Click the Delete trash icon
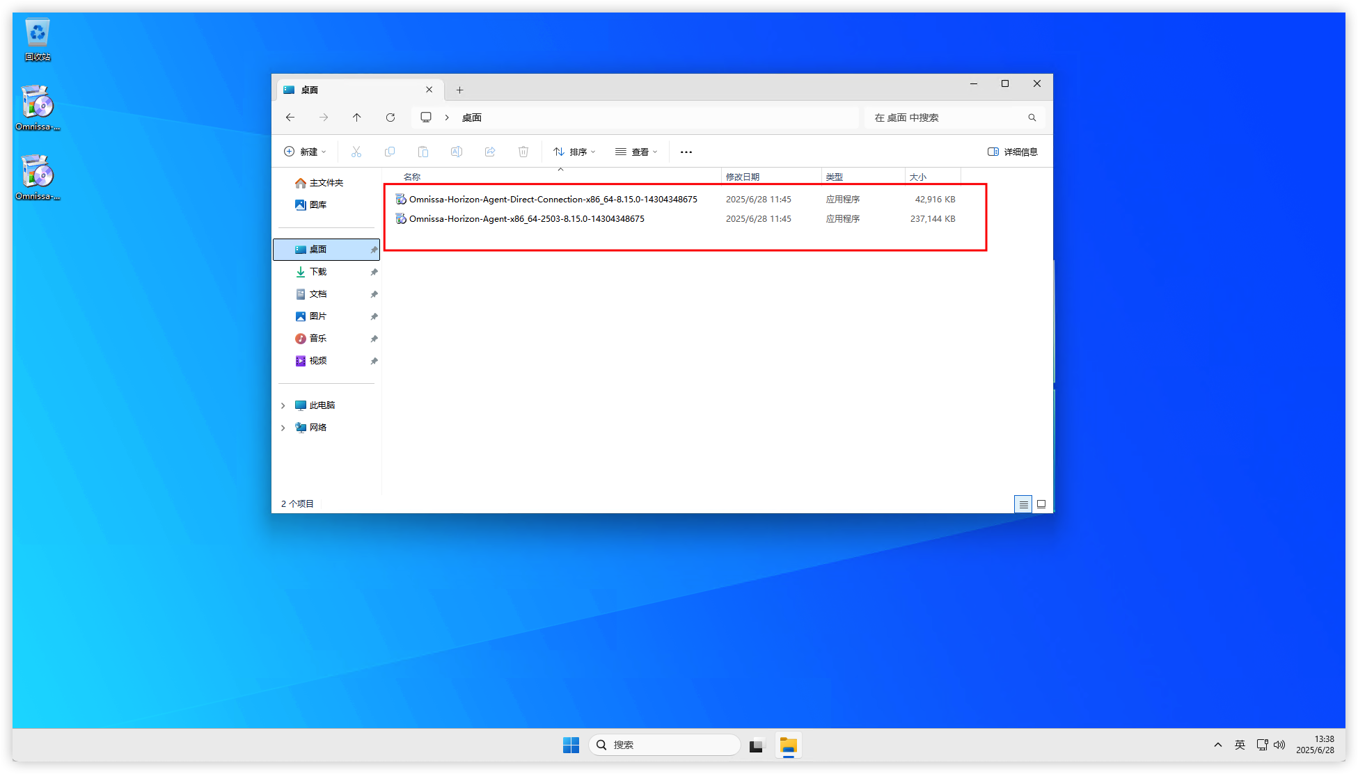Screen dimensions: 1358x774 point(523,152)
